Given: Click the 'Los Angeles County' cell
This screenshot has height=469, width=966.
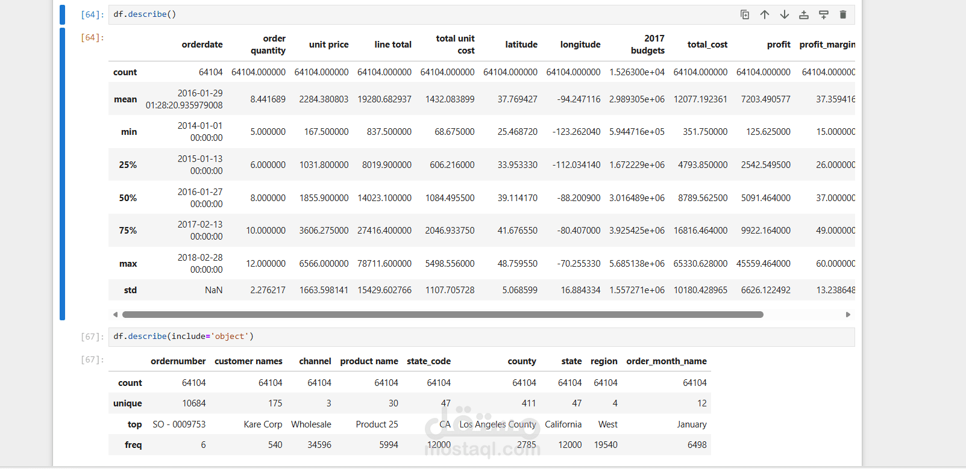Looking at the screenshot, I should coord(498,424).
